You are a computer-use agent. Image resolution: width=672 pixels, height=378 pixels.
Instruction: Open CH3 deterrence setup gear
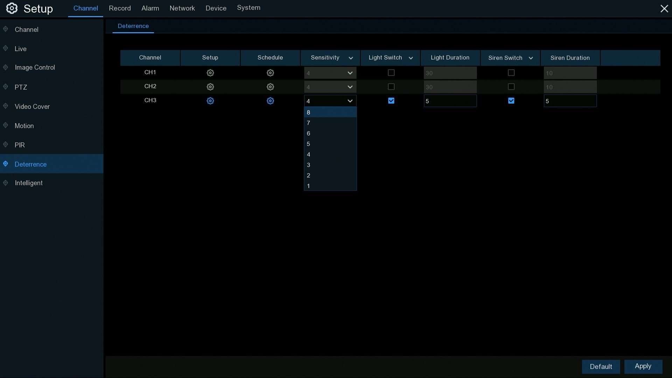pyautogui.click(x=210, y=101)
